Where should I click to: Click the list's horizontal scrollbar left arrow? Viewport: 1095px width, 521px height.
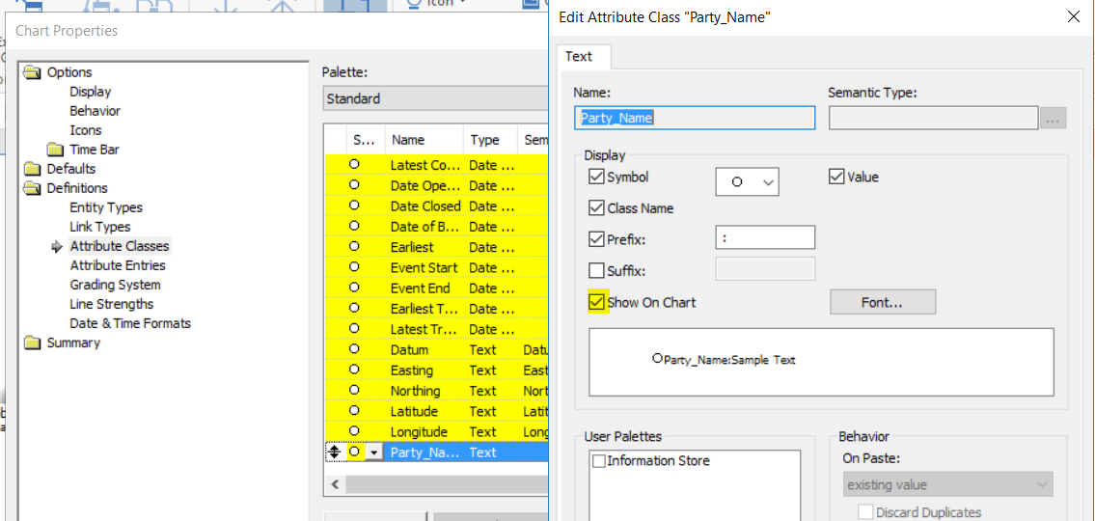coord(335,484)
